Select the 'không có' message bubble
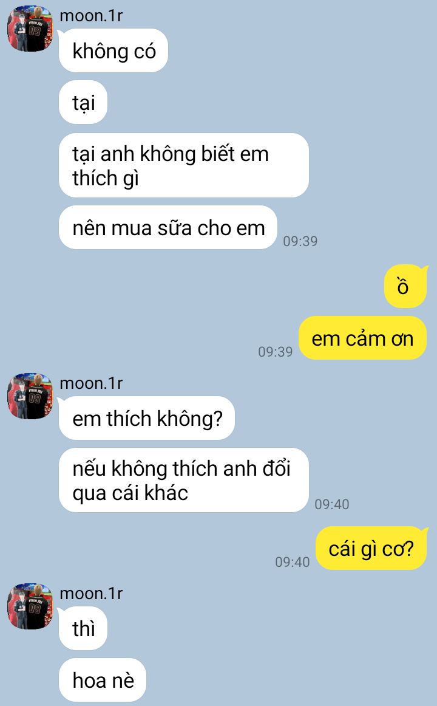This screenshot has height=706, width=437. coord(113,50)
